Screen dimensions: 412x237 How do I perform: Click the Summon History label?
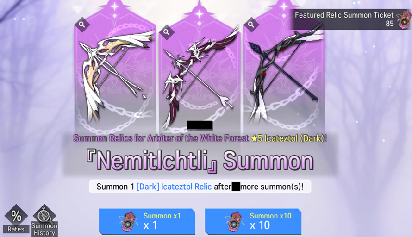pyautogui.click(x=44, y=229)
